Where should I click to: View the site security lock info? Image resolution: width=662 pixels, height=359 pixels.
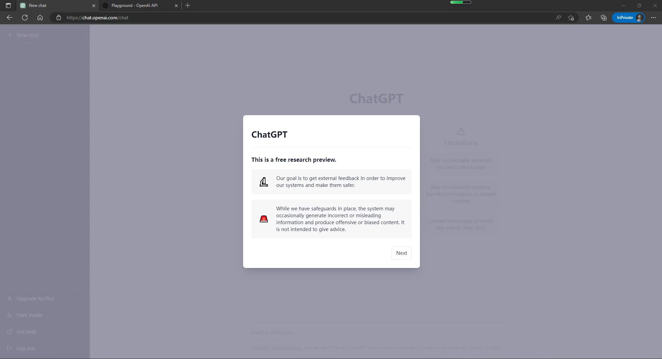(x=59, y=18)
